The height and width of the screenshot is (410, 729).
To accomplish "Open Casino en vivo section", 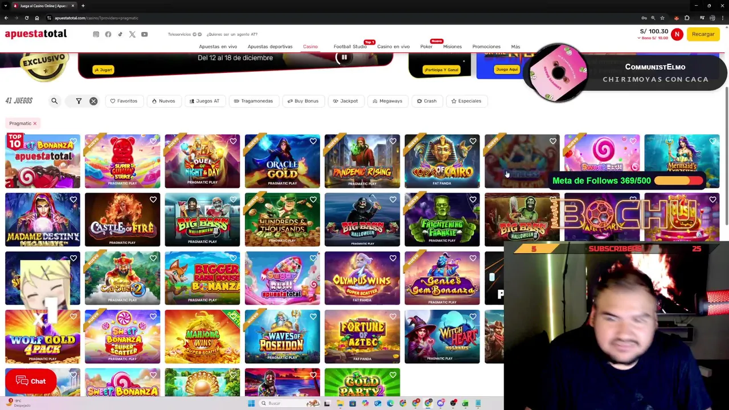I will pos(393,47).
